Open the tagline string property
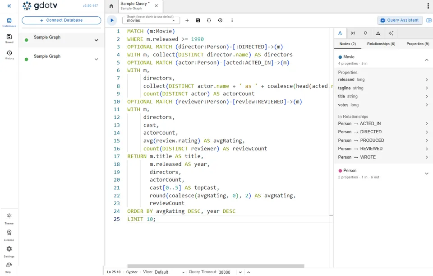The height and width of the screenshot is (276, 433). [x=383, y=88]
